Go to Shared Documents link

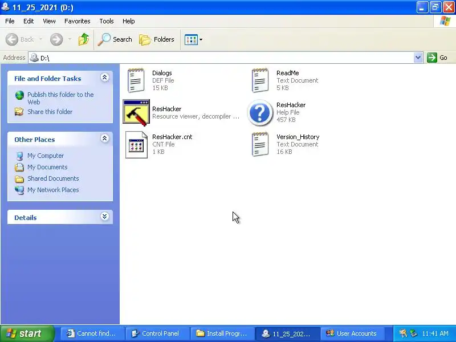(53, 178)
